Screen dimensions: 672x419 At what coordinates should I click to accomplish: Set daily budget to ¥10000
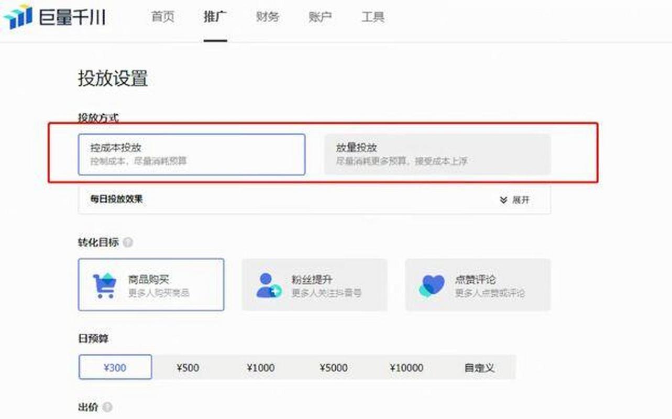coord(406,367)
